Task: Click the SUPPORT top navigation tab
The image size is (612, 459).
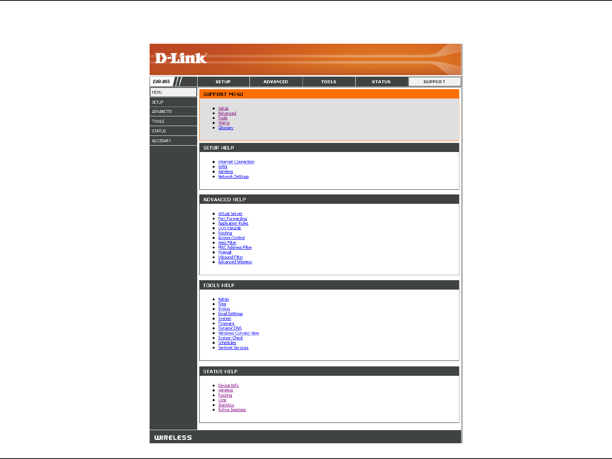Action: (x=434, y=82)
